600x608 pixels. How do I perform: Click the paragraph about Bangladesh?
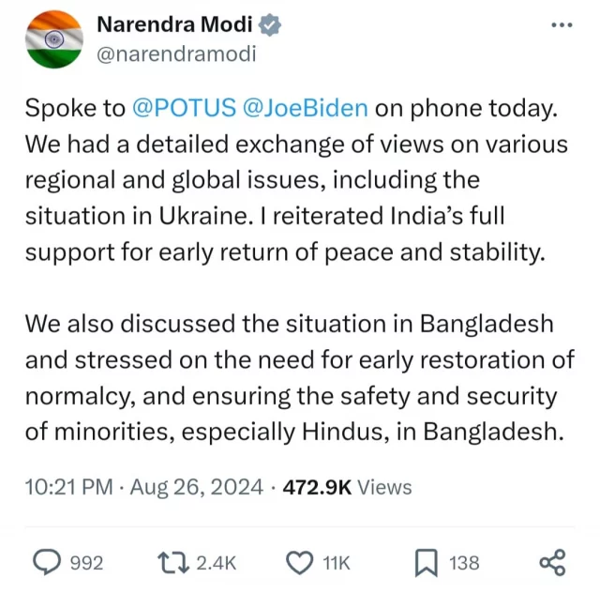click(291, 377)
